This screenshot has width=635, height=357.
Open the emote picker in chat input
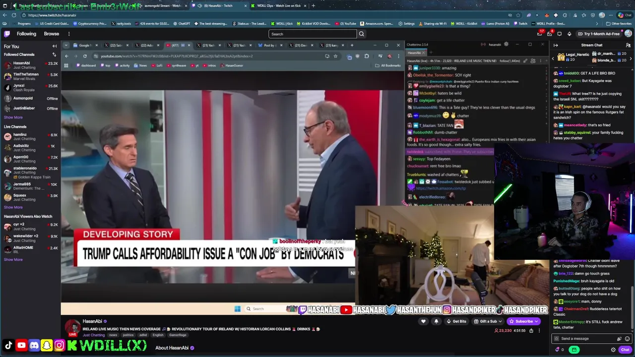click(627, 339)
